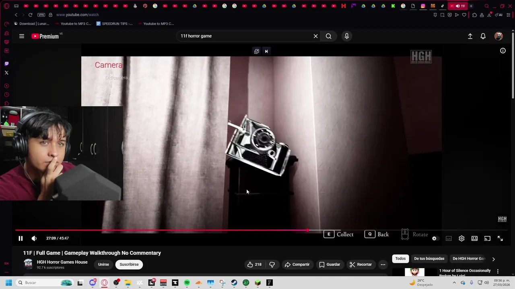The image size is (515, 289).
Task: Open the YouTube hamburger guide menu
Action: pos(22,36)
